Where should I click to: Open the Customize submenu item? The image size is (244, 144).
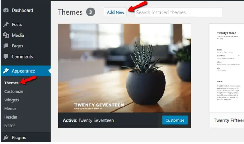click(14, 91)
